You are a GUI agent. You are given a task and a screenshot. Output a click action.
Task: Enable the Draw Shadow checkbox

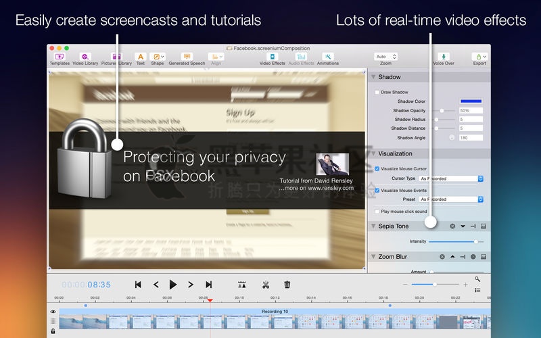point(377,92)
